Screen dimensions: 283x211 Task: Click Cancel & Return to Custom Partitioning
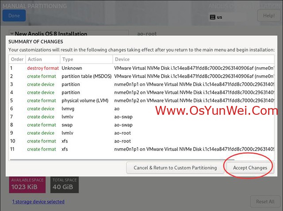[x=175, y=168]
